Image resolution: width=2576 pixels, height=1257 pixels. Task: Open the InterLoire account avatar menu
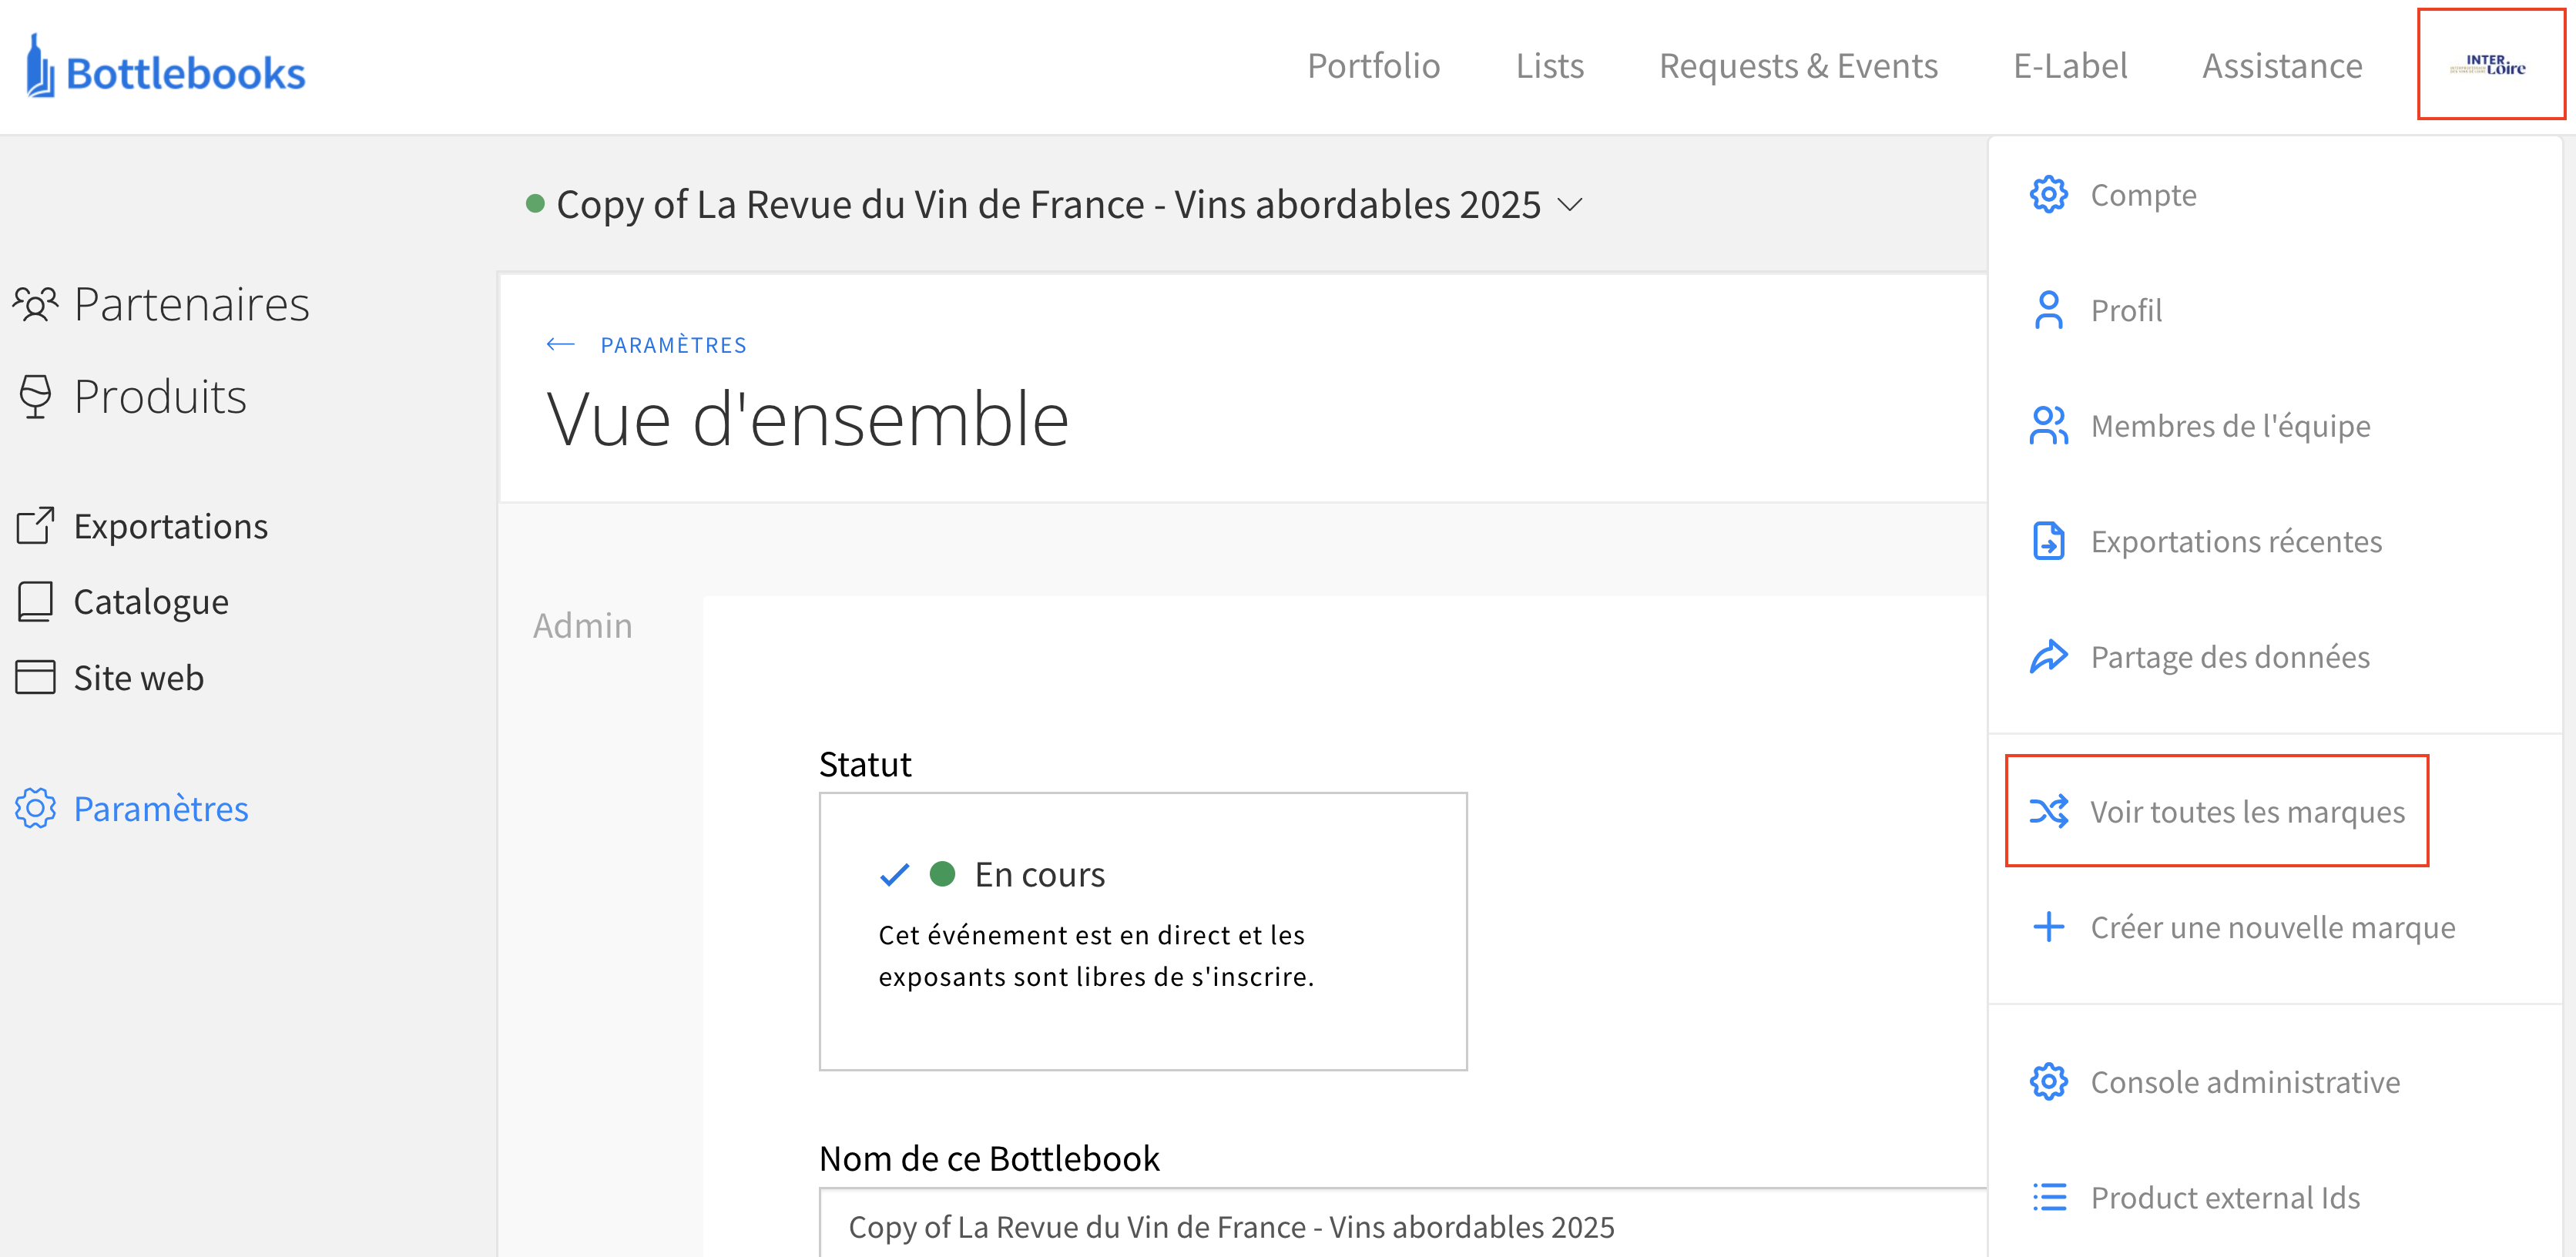(2489, 66)
